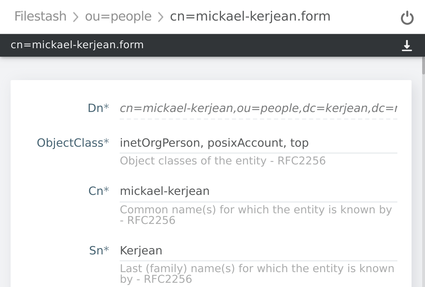Image resolution: width=425 pixels, height=287 pixels.
Task: Click the ObjectClass value to edit it
Action: pyautogui.click(x=214, y=143)
